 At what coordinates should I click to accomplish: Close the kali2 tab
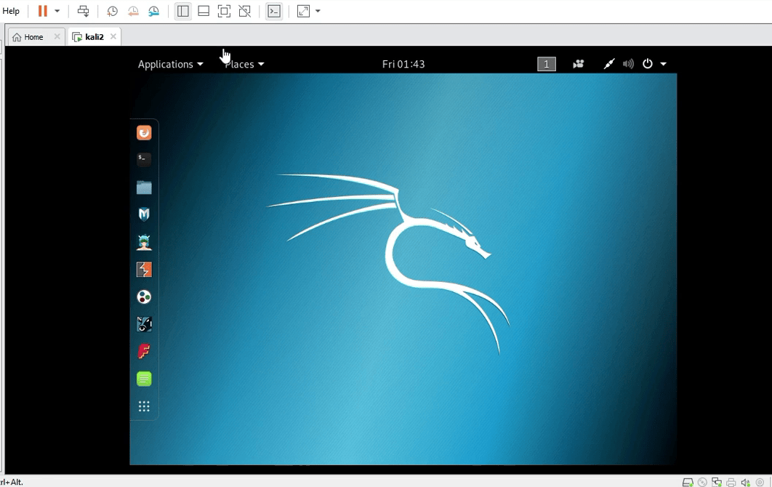113,36
